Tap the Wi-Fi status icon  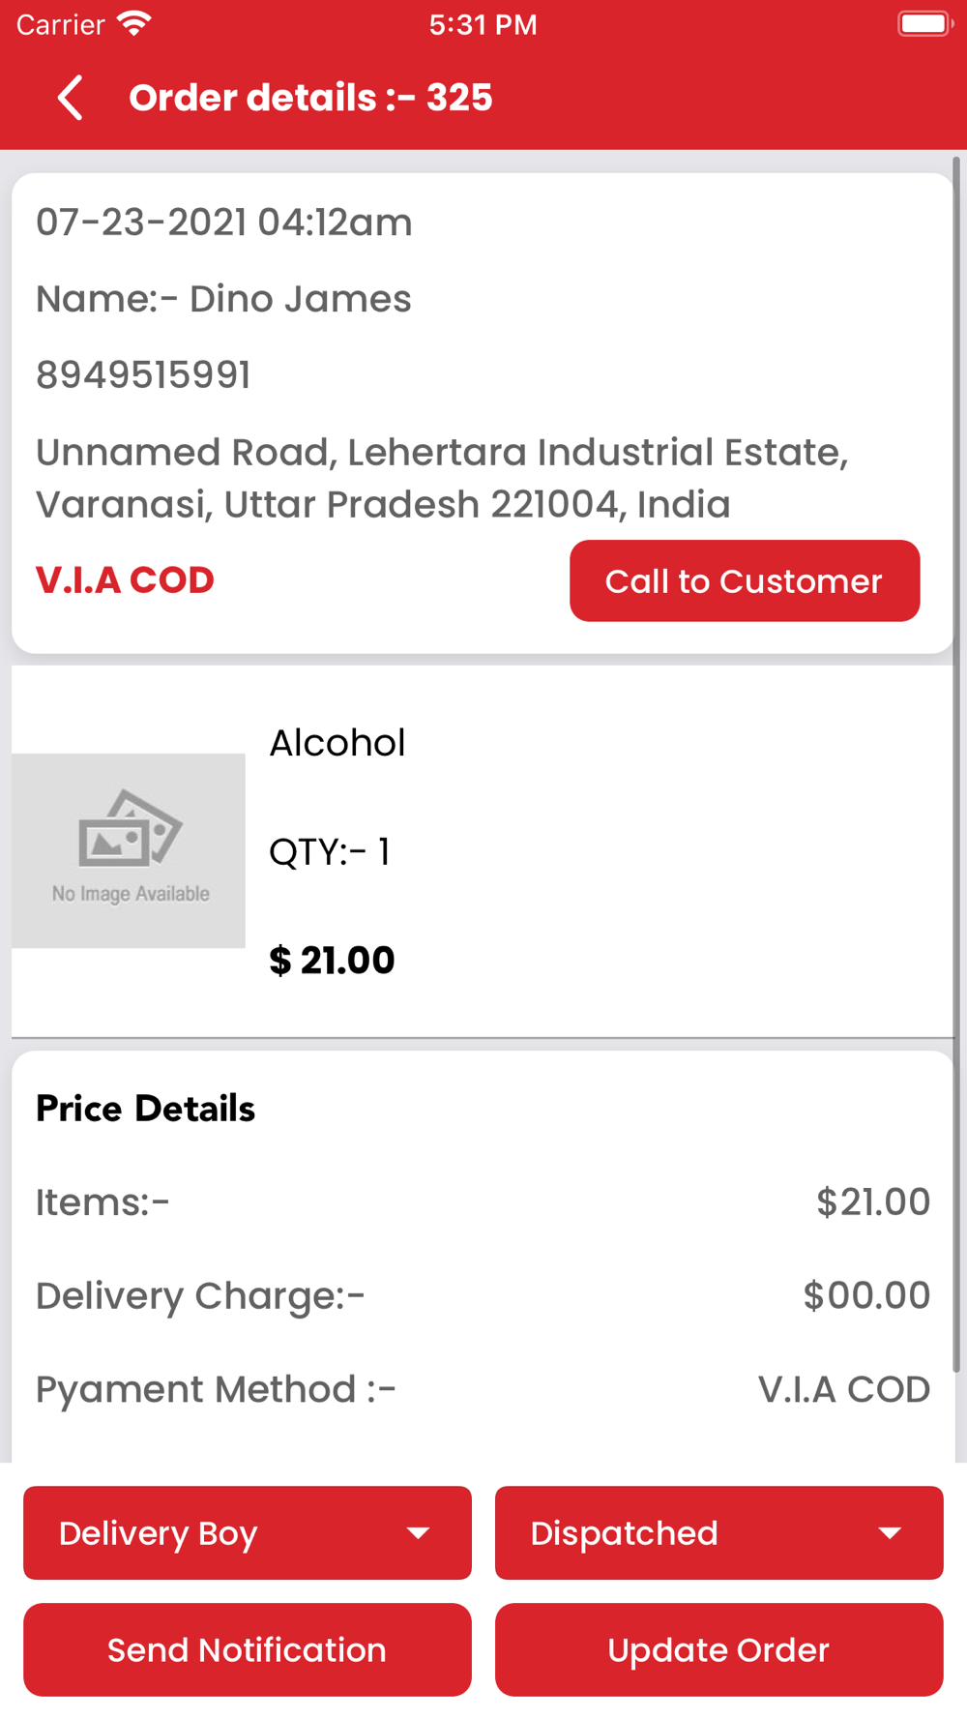[133, 24]
